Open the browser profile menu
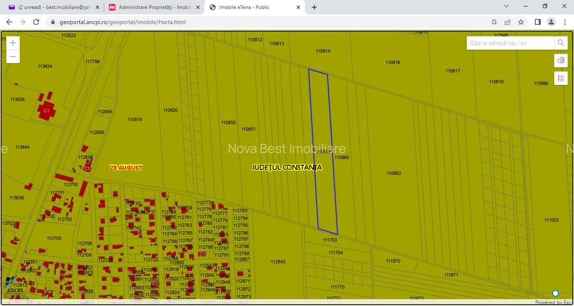 (551, 22)
